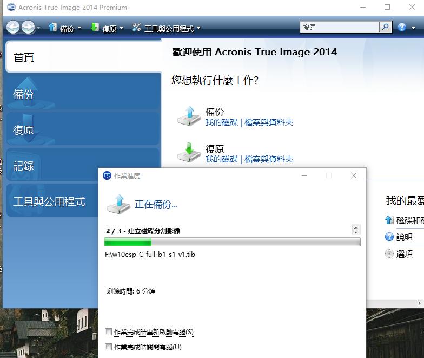This screenshot has height=358, width=424.
Task: Select the 復原 sidebar tab
Action: coord(83,129)
